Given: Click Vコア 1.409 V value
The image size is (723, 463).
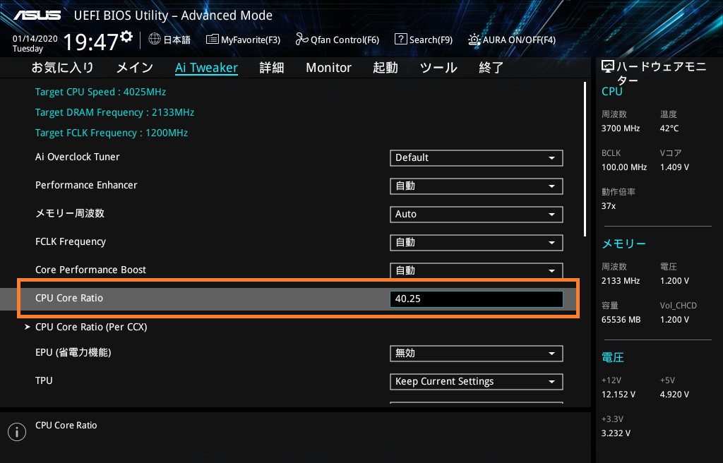Looking at the screenshot, I should coord(674,167).
